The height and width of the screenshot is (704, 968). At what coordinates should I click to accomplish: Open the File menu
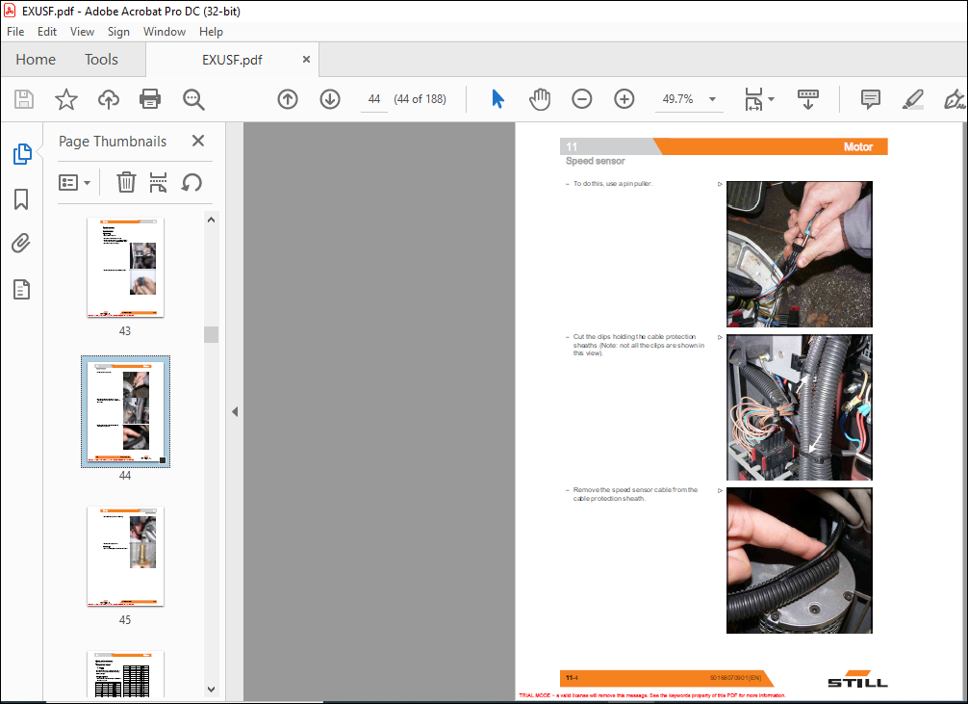click(x=15, y=32)
